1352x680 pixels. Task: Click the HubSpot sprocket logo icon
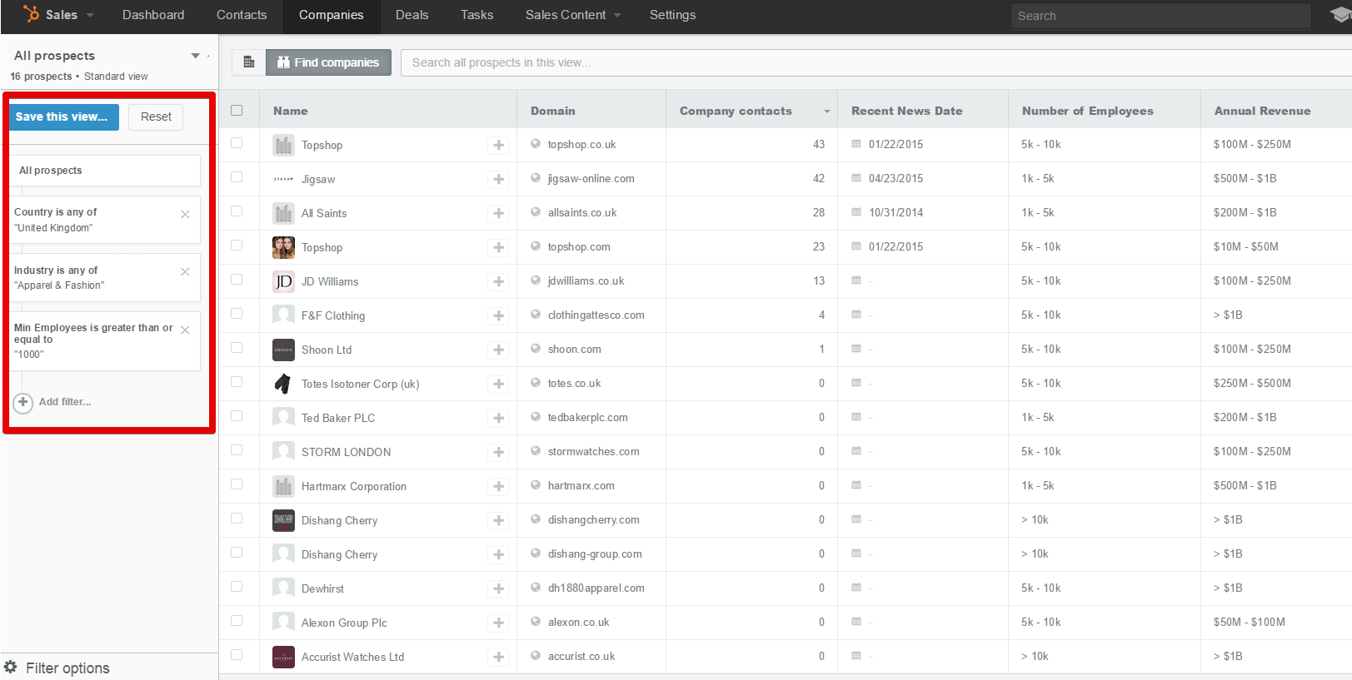(31, 14)
